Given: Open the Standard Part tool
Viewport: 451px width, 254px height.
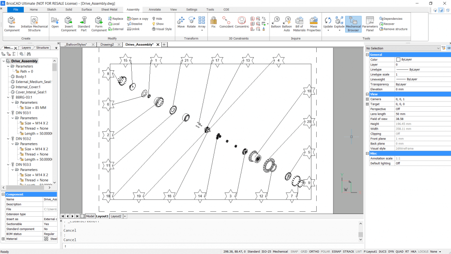Looking at the screenshot, I should [x=84, y=24].
